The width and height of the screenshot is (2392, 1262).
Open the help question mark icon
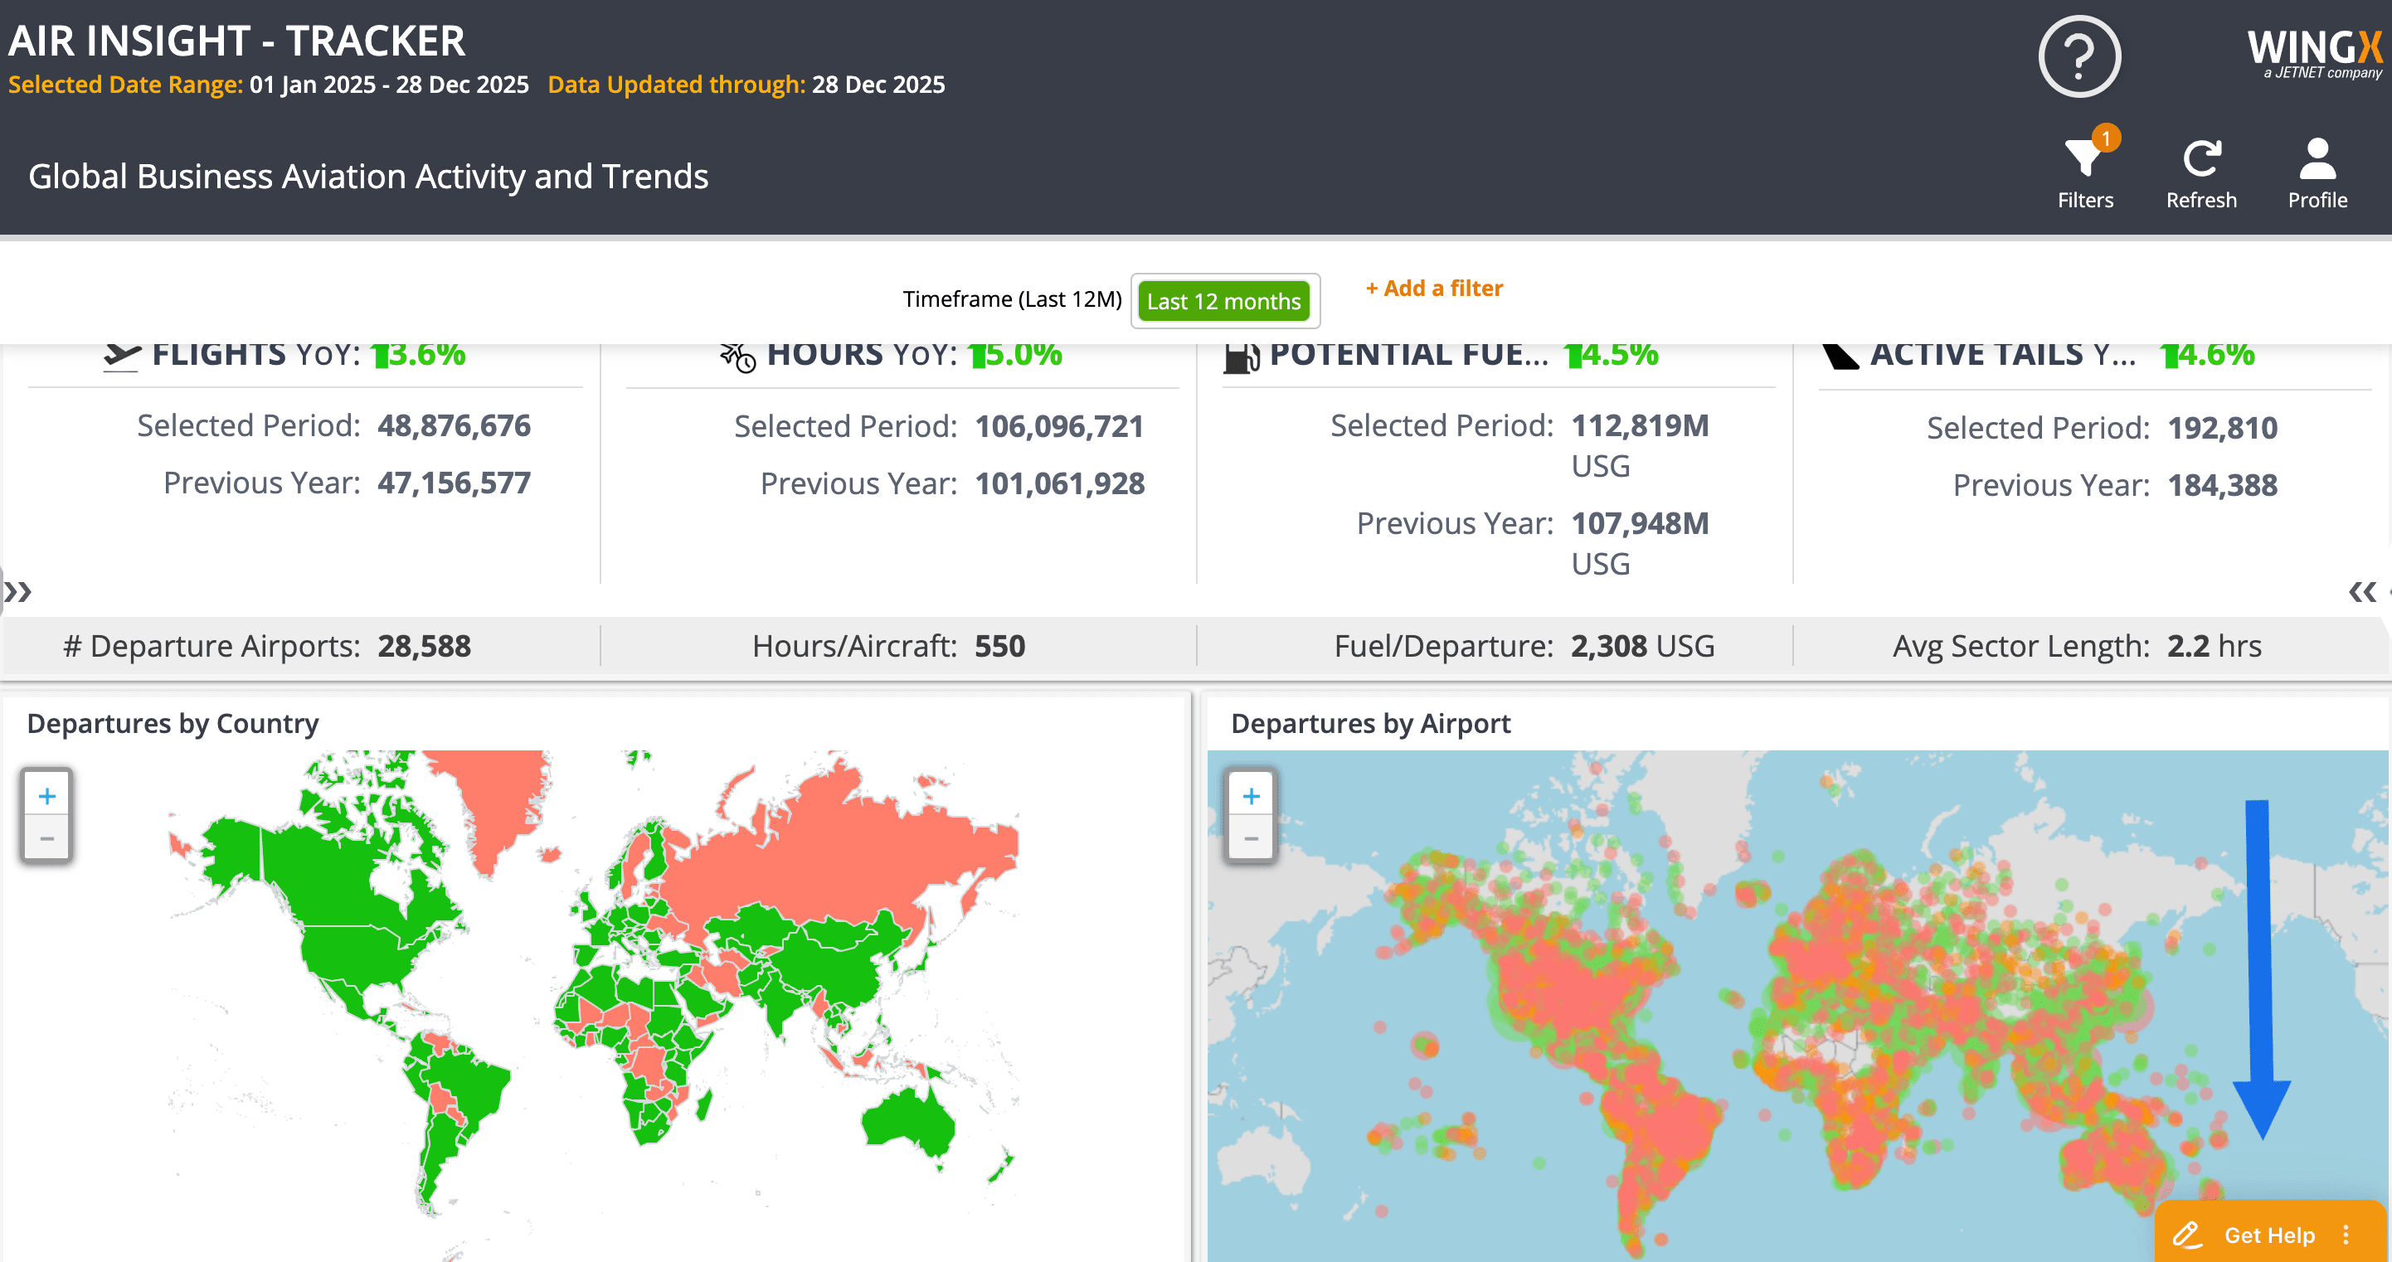pyautogui.click(x=2079, y=56)
